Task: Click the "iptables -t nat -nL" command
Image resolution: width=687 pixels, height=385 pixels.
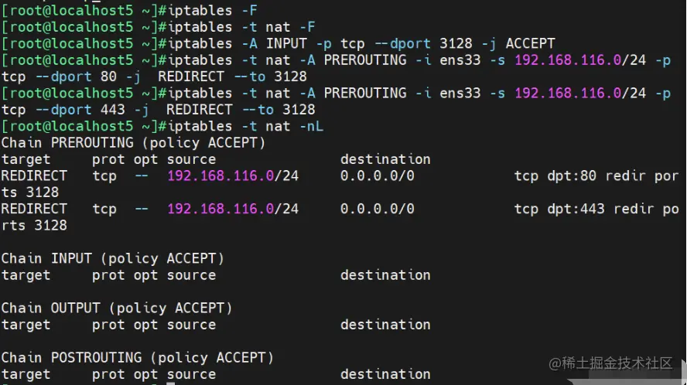Action: pos(245,127)
